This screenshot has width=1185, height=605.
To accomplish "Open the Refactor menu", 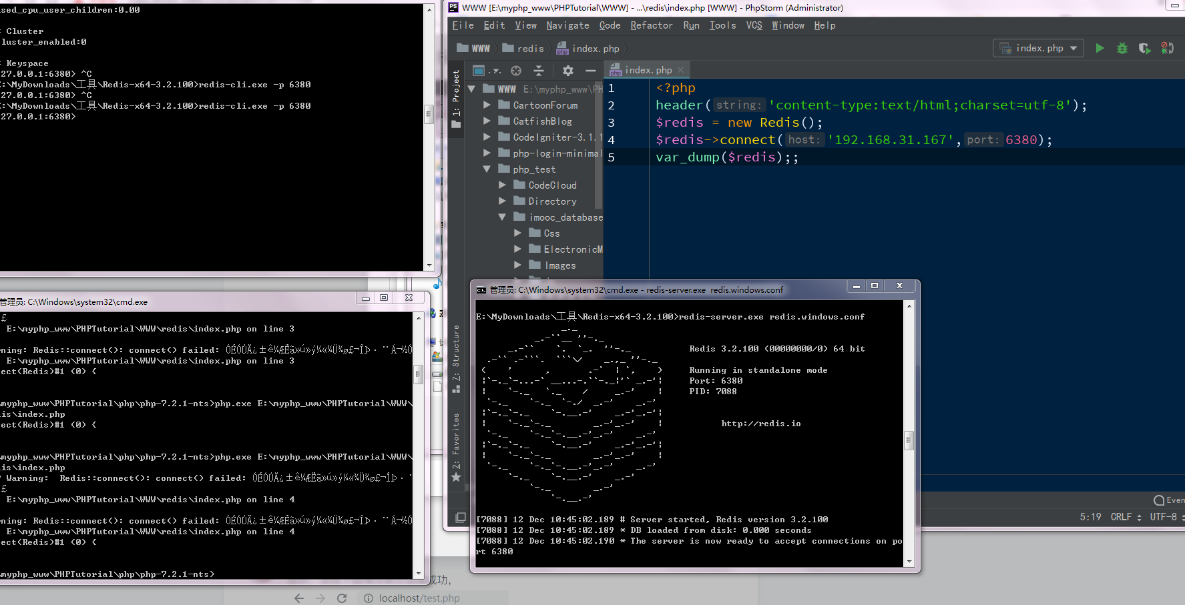I will (651, 25).
